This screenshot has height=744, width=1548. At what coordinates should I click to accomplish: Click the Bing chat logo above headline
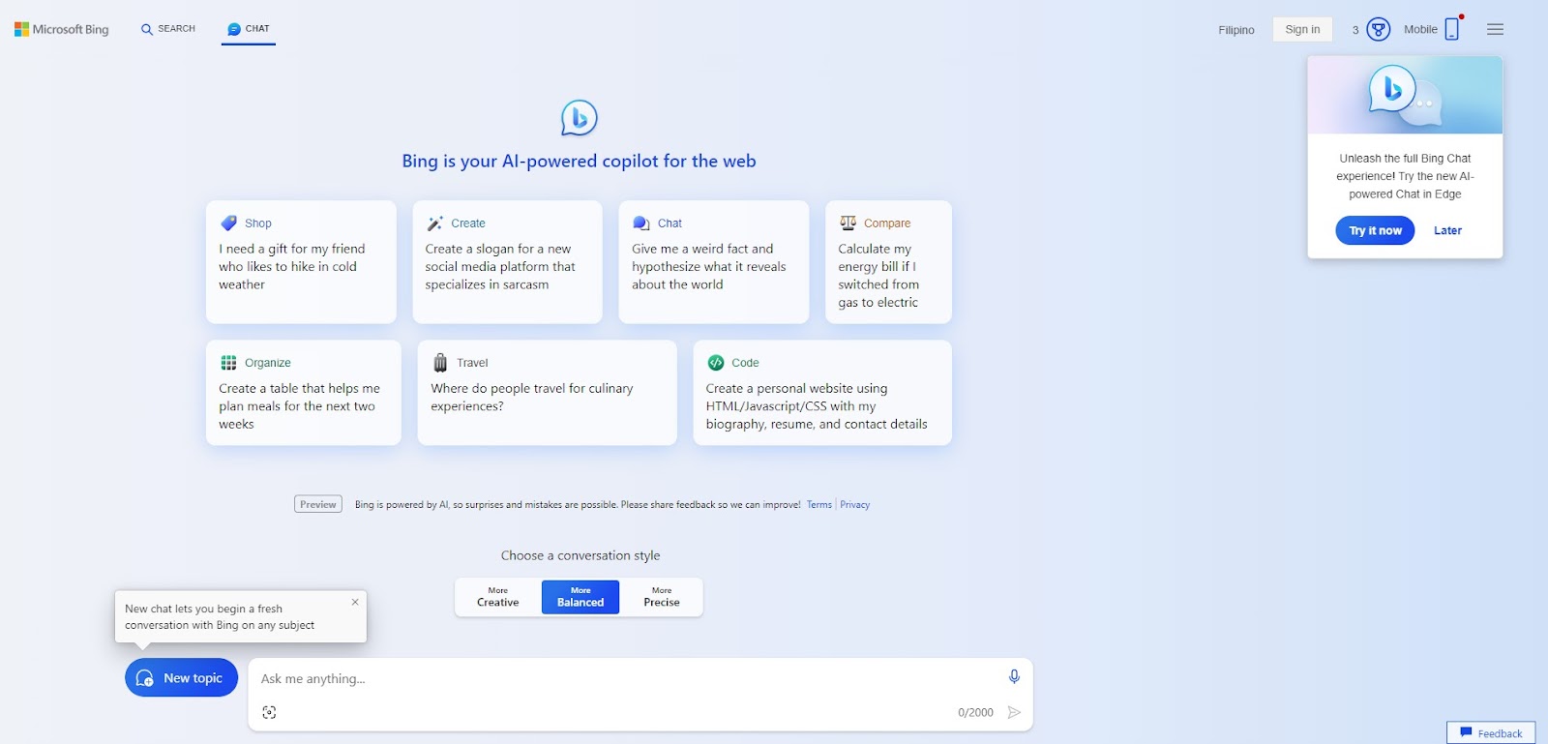579,118
